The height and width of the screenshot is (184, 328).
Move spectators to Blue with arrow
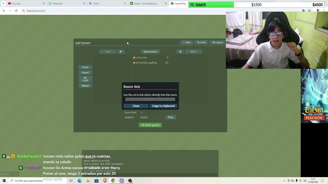(180, 52)
